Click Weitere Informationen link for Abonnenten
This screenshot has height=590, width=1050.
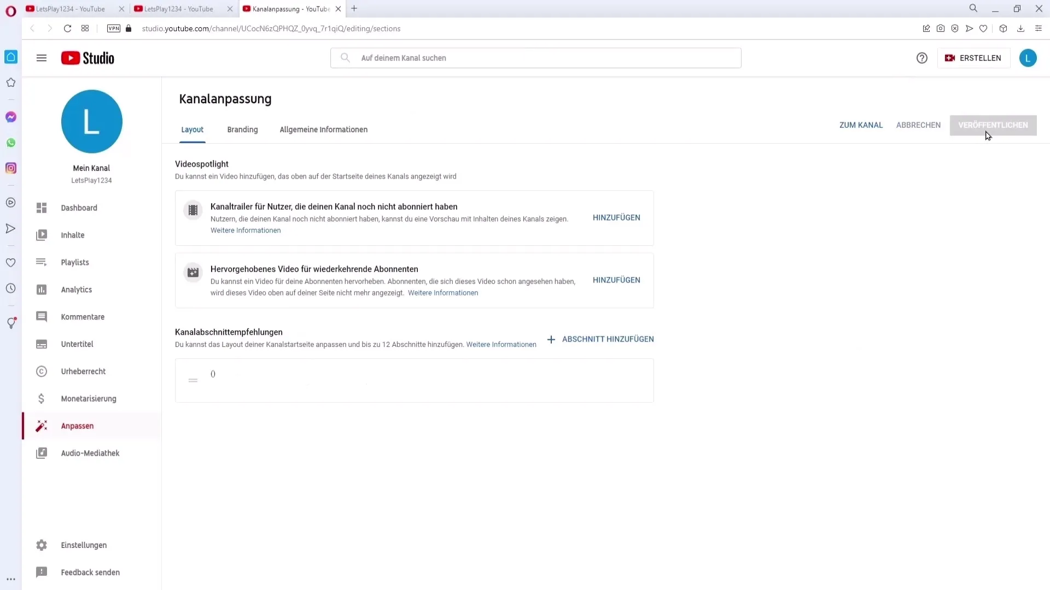444,292
